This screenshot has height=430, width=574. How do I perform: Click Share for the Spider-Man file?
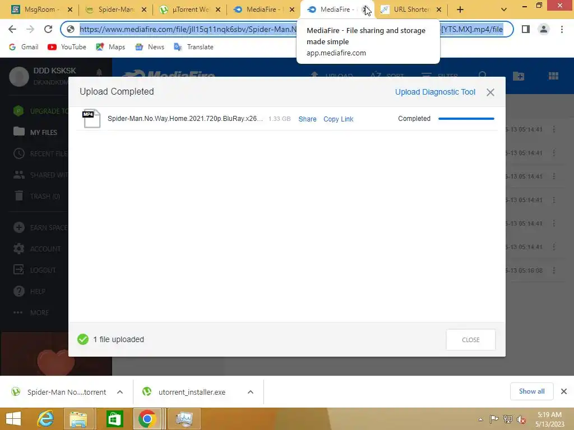click(x=307, y=119)
